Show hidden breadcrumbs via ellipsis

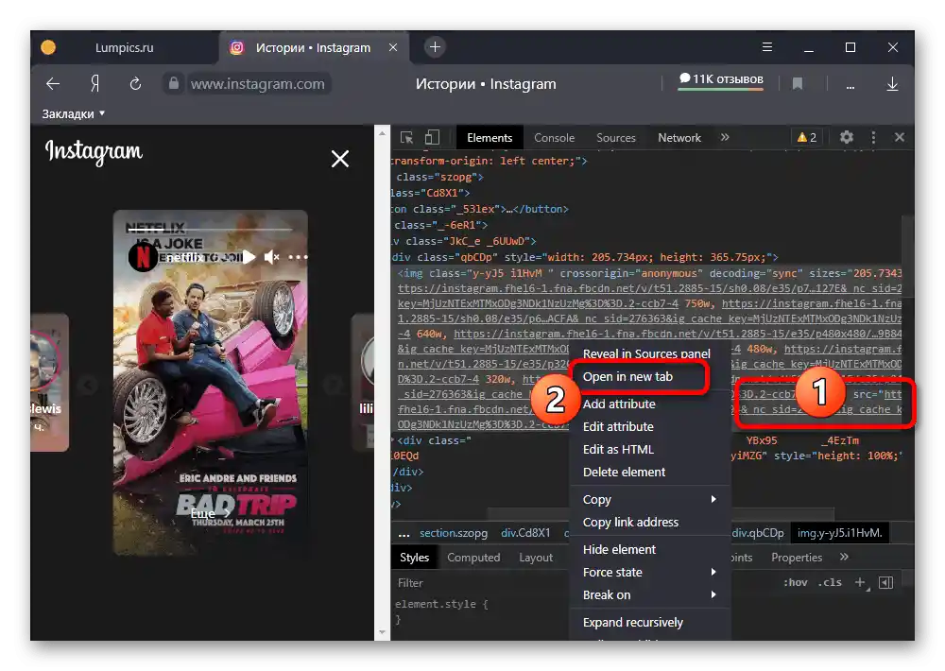(x=404, y=534)
